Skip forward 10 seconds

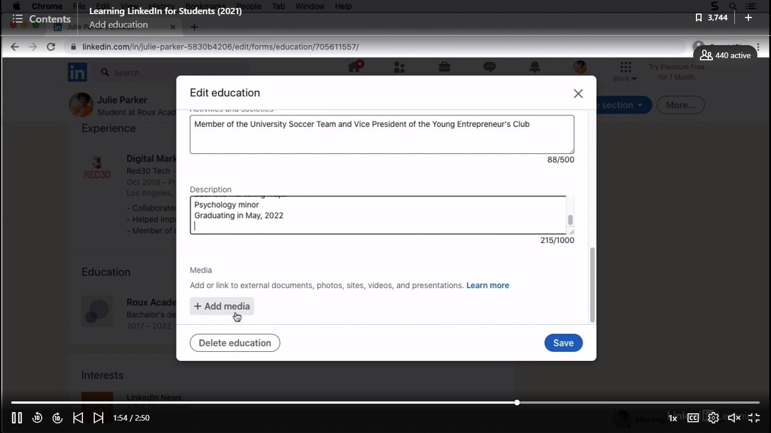[x=58, y=418]
